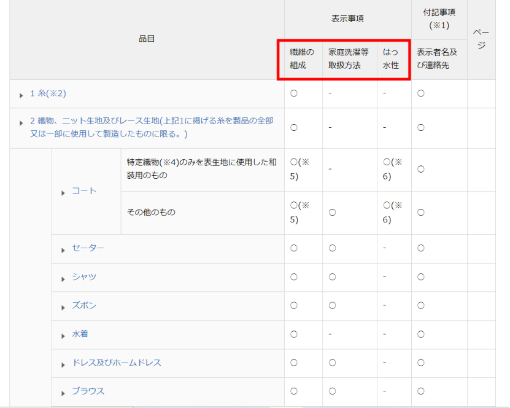
Task: Click the はっ水性 column header
Action: tap(391, 59)
